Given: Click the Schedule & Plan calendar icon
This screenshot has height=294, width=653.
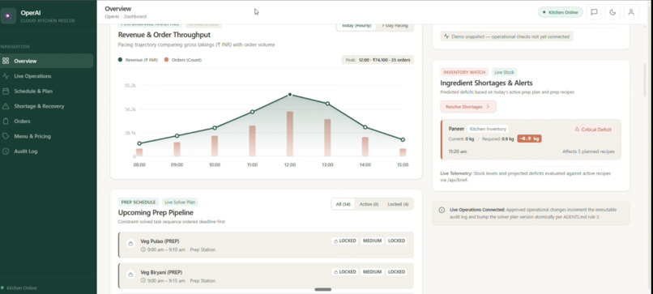Looking at the screenshot, I should click(x=6, y=92).
